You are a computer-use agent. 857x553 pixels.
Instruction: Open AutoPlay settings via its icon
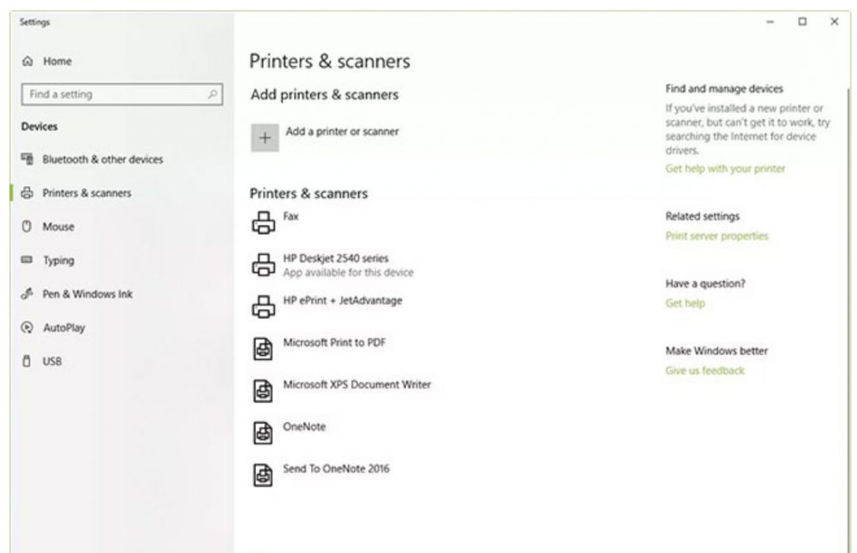pyautogui.click(x=26, y=327)
